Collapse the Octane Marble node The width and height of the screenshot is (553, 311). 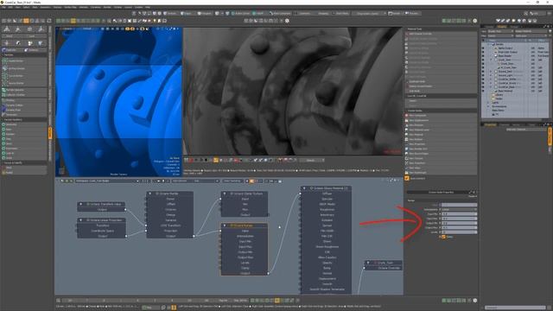pyautogui.click(x=149, y=194)
